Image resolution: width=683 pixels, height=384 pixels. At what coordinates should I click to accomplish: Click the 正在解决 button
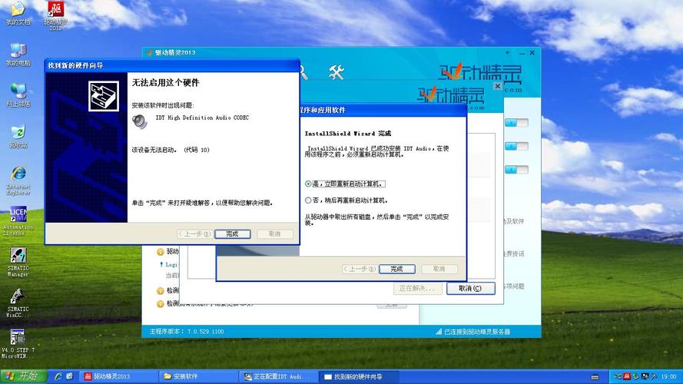coord(417,288)
